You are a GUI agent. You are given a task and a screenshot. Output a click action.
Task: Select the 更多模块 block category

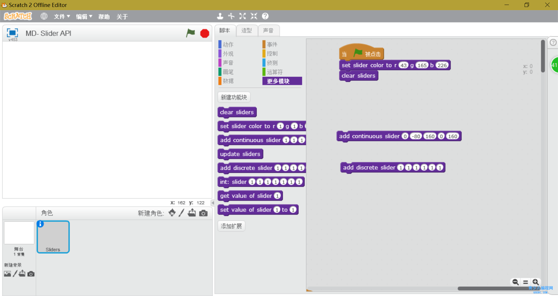click(x=282, y=81)
